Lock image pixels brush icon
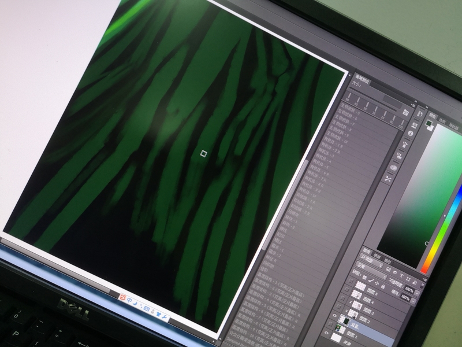The height and width of the screenshot is (347, 462). (371, 281)
